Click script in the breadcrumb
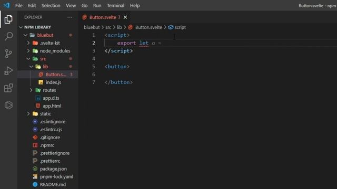Image resolution: width=337 pixels, height=189 pixels. pos(180,27)
